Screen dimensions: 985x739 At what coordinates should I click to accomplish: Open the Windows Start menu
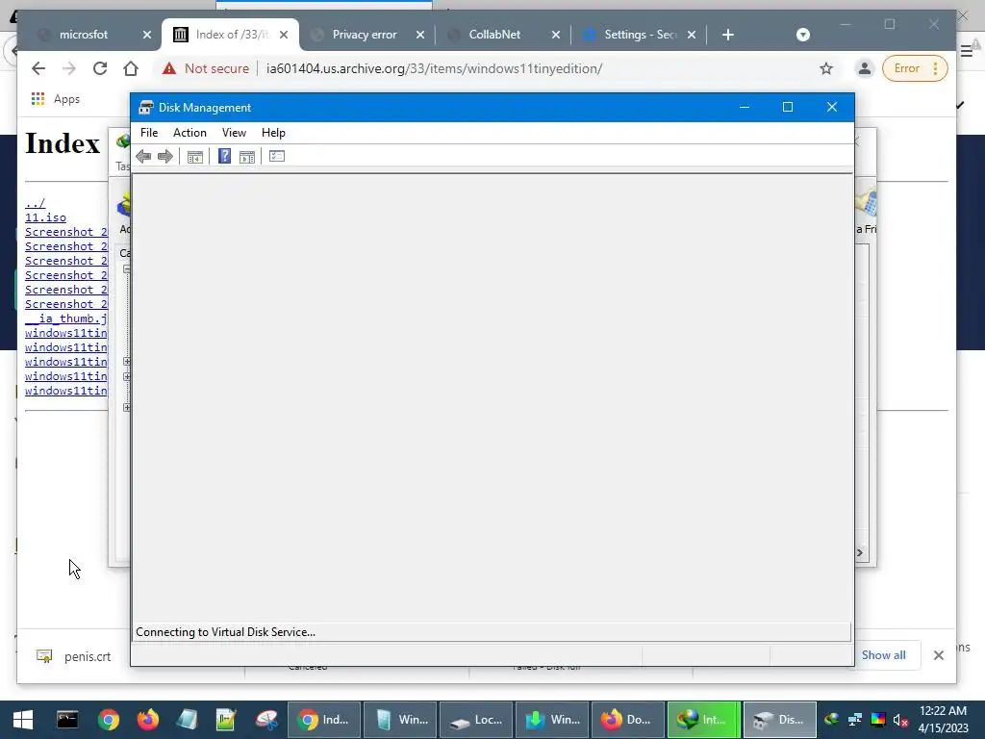(23, 720)
